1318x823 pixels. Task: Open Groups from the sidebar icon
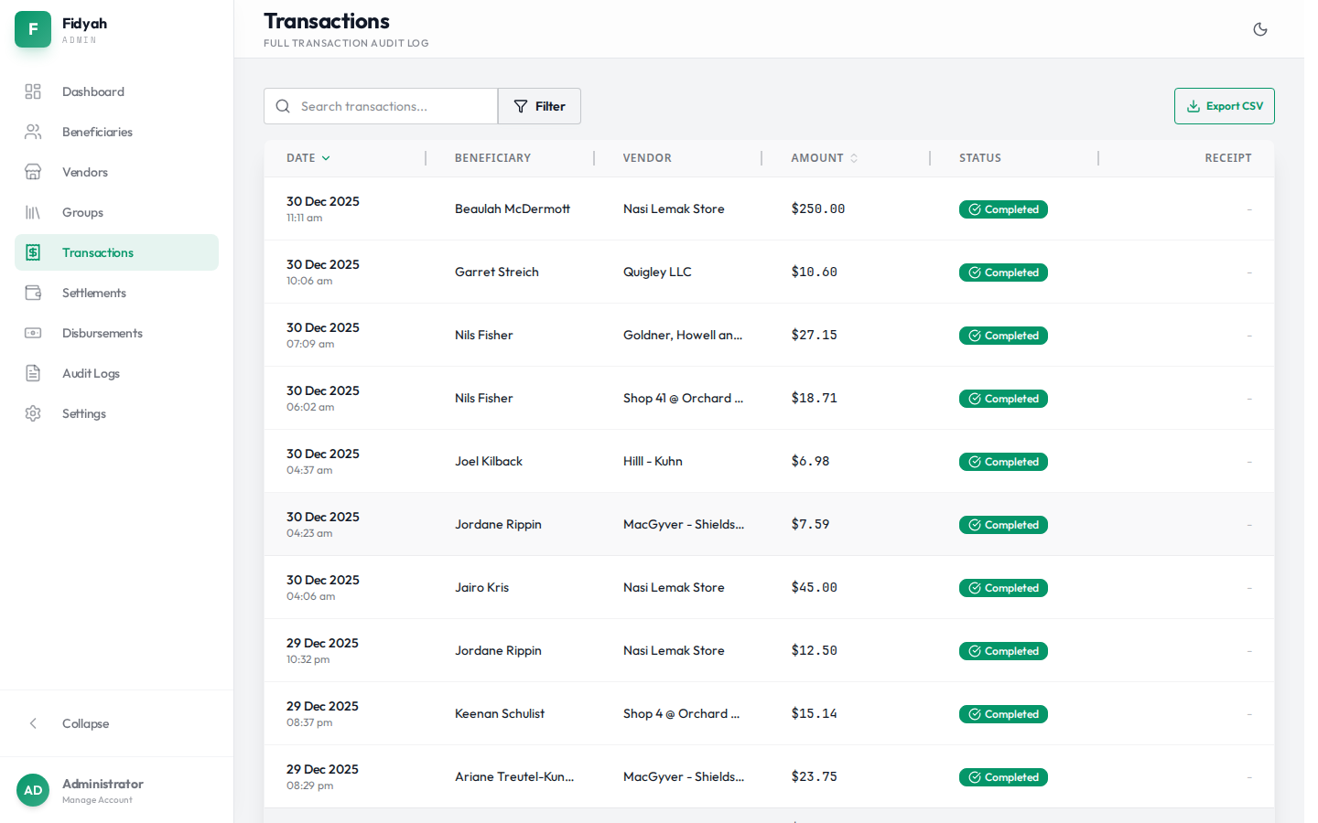(33, 212)
